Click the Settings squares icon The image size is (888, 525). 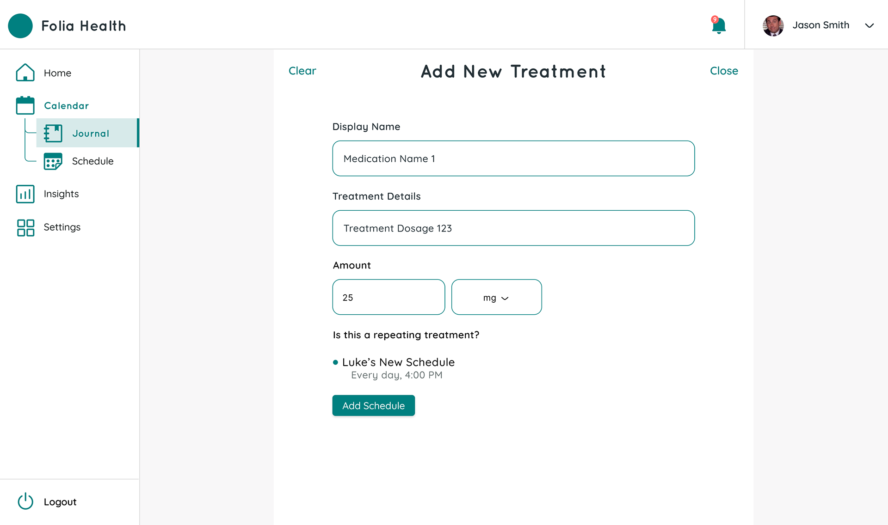tap(25, 227)
